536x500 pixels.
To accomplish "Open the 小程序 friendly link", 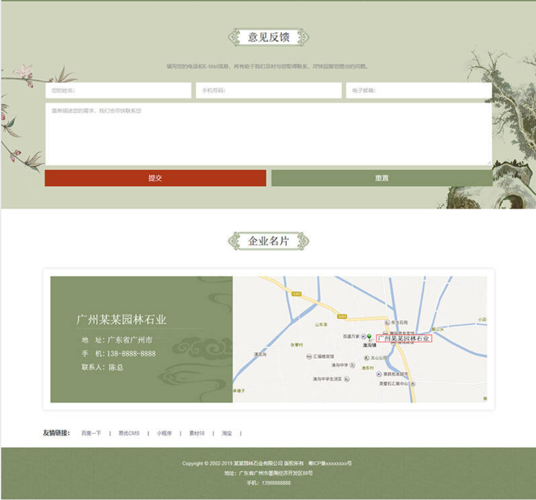I will (164, 434).
